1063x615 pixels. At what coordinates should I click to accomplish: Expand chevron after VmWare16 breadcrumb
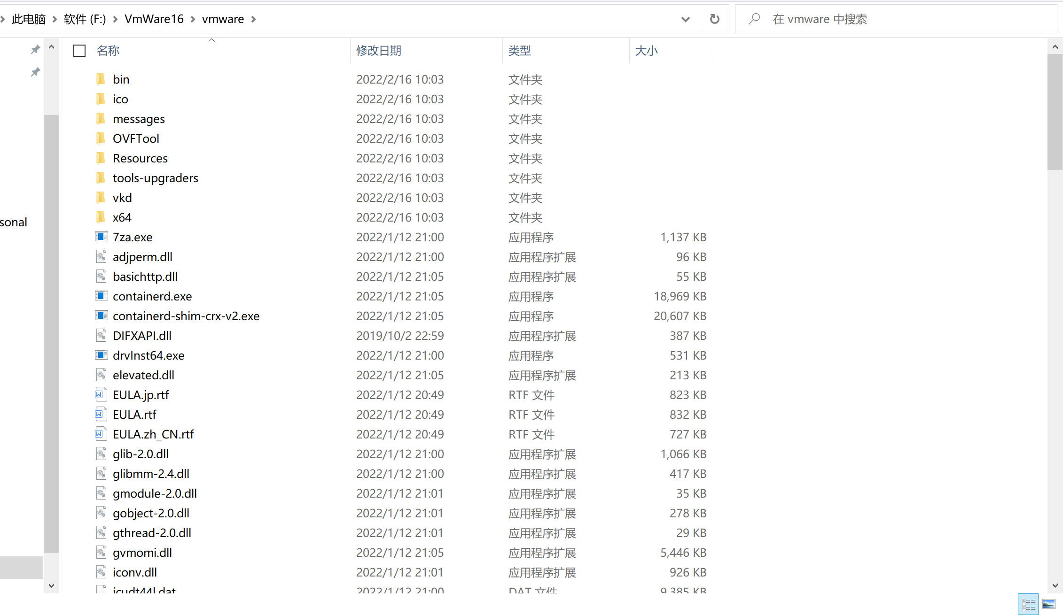coord(193,19)
